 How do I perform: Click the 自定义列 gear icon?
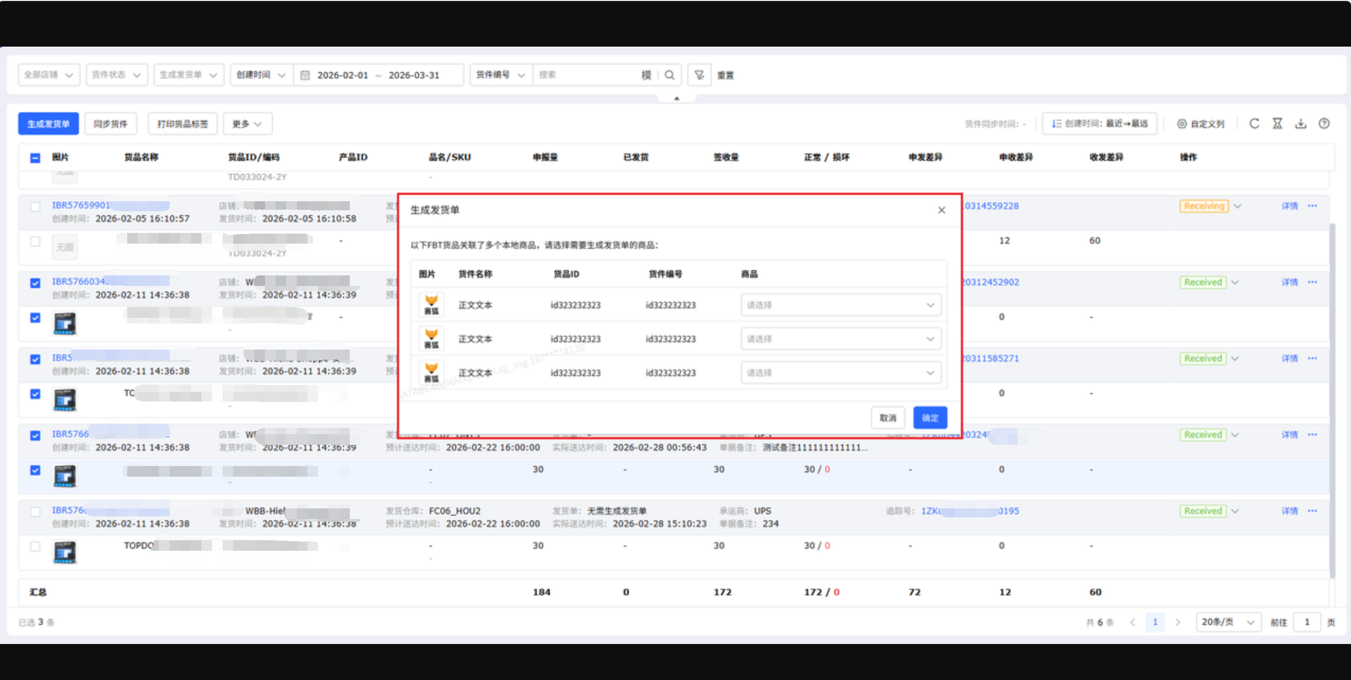[1182, 124]
